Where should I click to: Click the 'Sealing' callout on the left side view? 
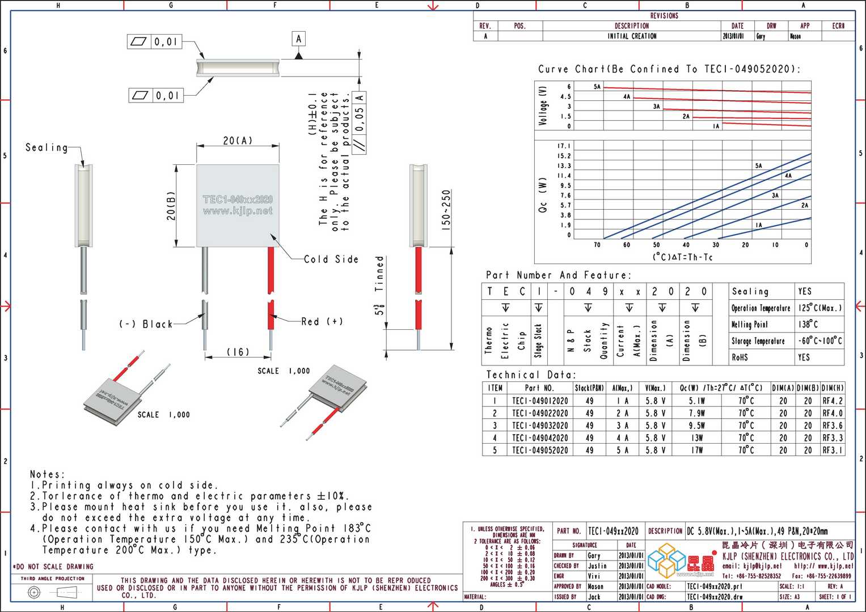[x=47, y=147]
